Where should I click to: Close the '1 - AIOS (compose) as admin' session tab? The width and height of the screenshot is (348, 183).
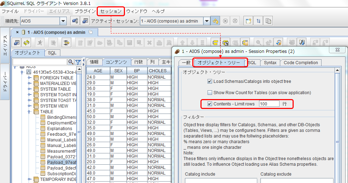click(17, 32)
